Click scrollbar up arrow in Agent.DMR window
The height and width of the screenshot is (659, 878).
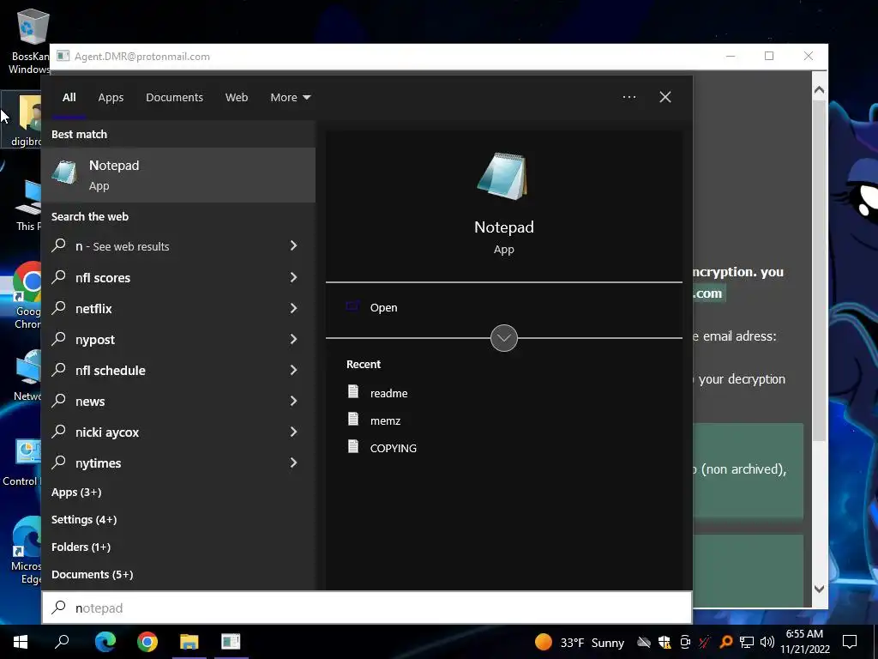click(x=819, y=89)
